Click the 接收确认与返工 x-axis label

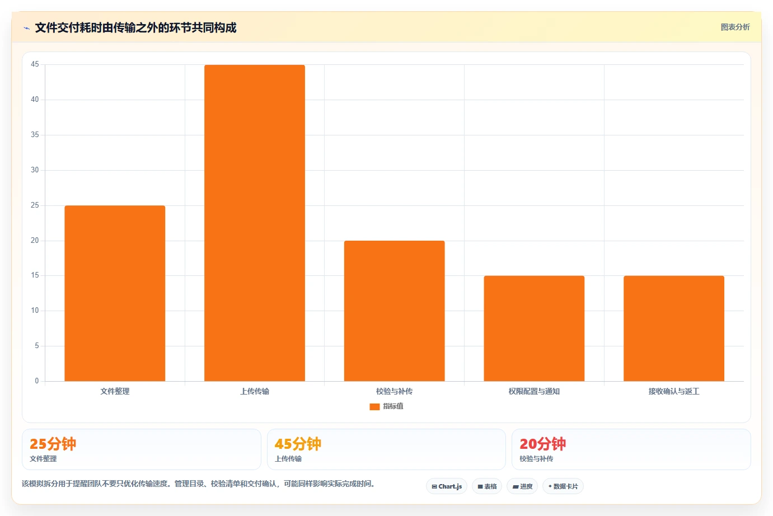674,391
